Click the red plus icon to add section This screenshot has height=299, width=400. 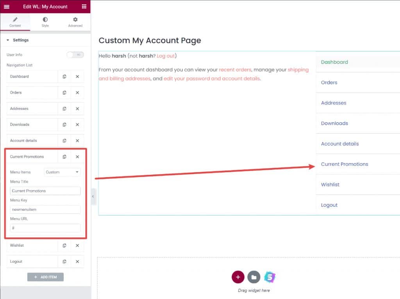click(x=238, y=277)
